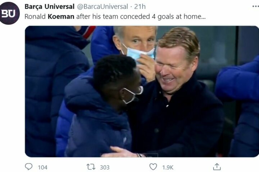Screen dimensions: 259x172
Task: Open the BU profile avatar
Action: click(9, 13)
